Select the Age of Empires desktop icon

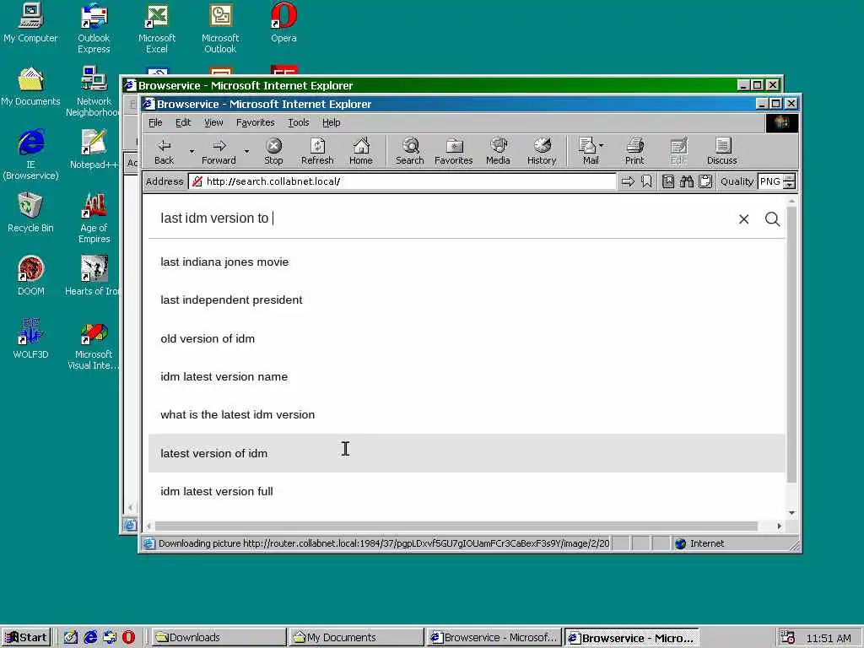point(94,218)
